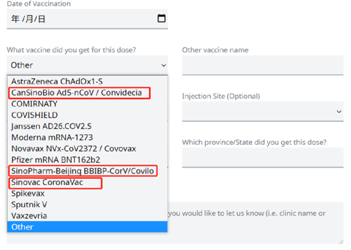Screen dimensions: 351x250
Task: Pick Pfizer mRNA BNT162b2 option
Action: click(x=87, y=159)
